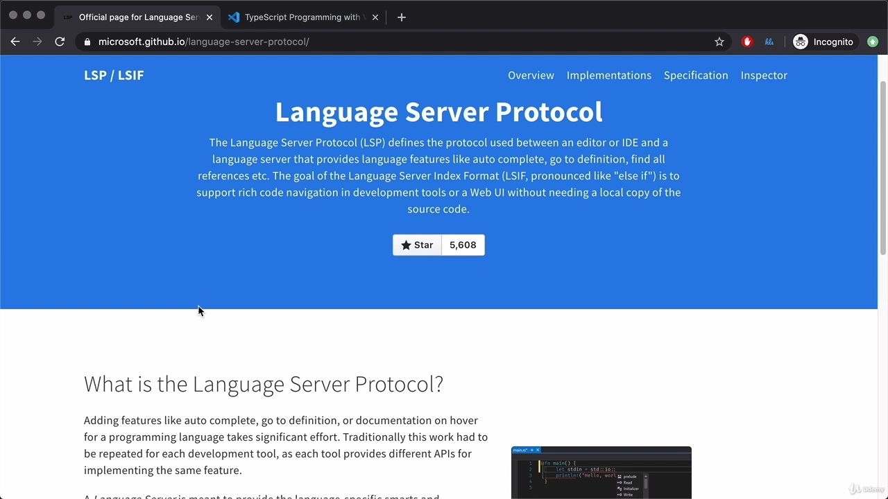The image size is (888, 499).
Task: Click the green update icon in toolbar
Action: pos(873,42)
